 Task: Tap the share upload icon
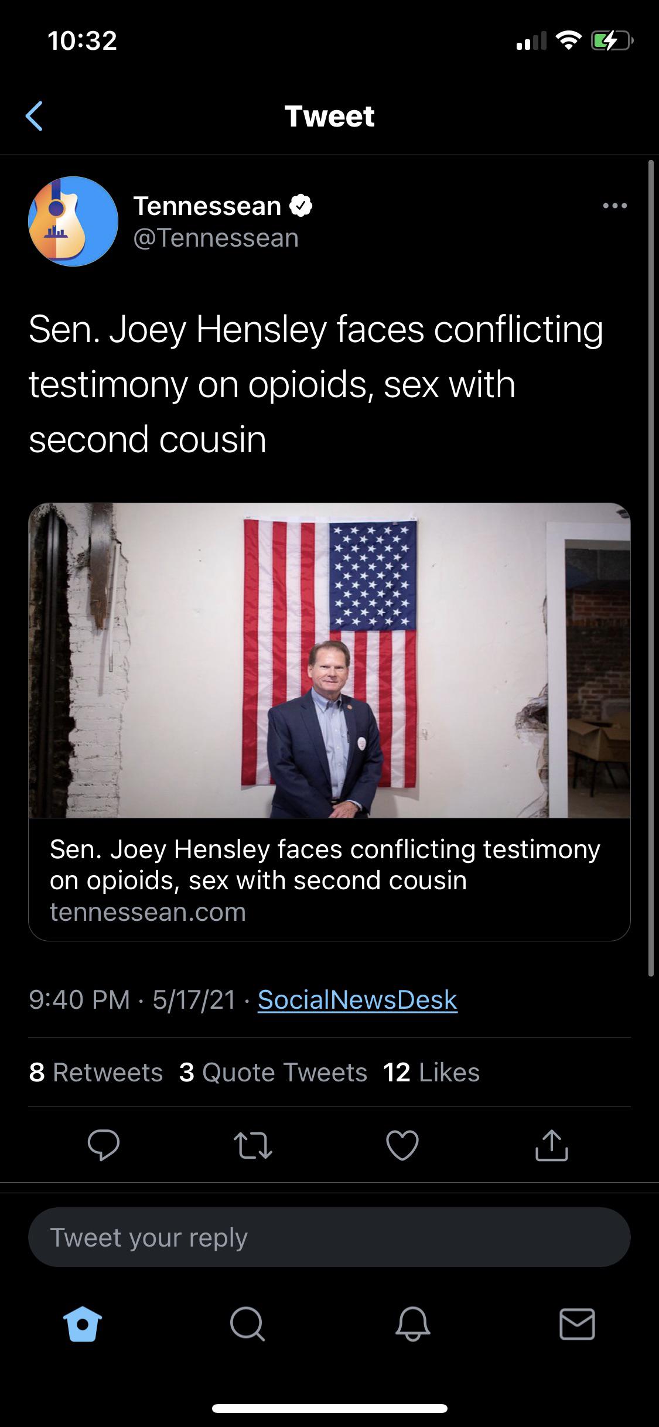[x=551, y=1146]
